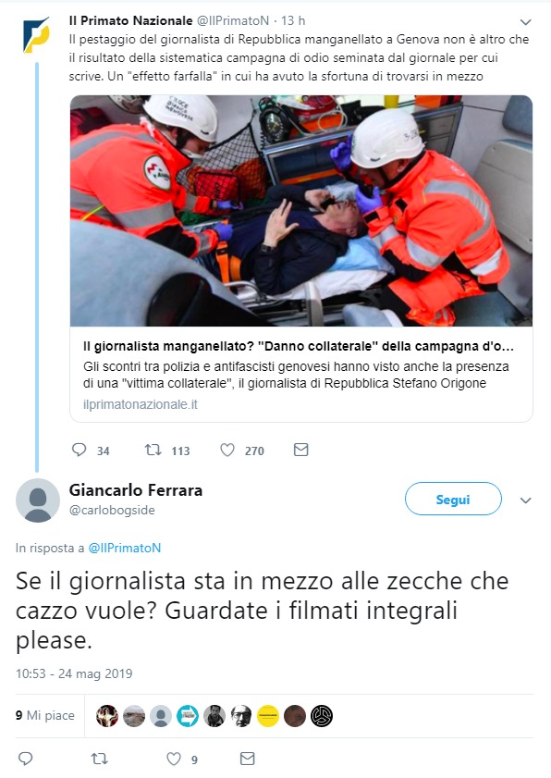
Task: Expand options chevron on top tweet
Action: pos(525,22)
